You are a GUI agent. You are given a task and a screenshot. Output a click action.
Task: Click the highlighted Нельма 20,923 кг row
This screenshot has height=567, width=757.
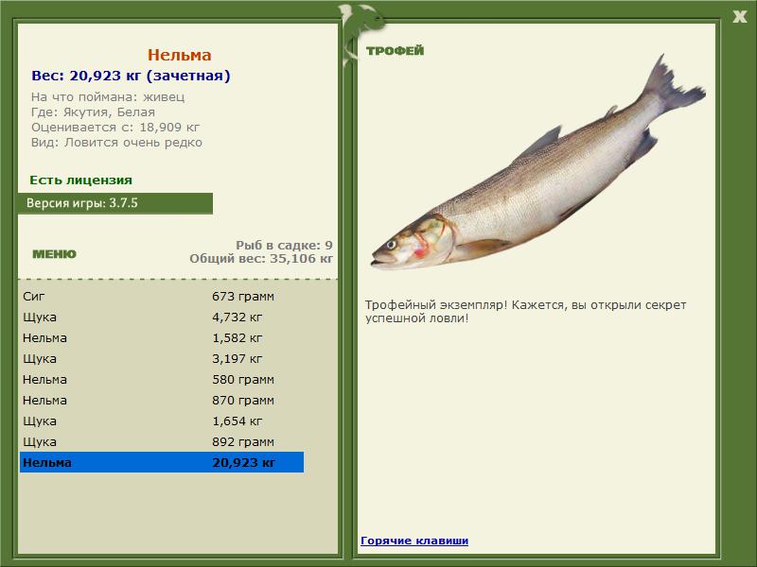click(x=162, y=462)
